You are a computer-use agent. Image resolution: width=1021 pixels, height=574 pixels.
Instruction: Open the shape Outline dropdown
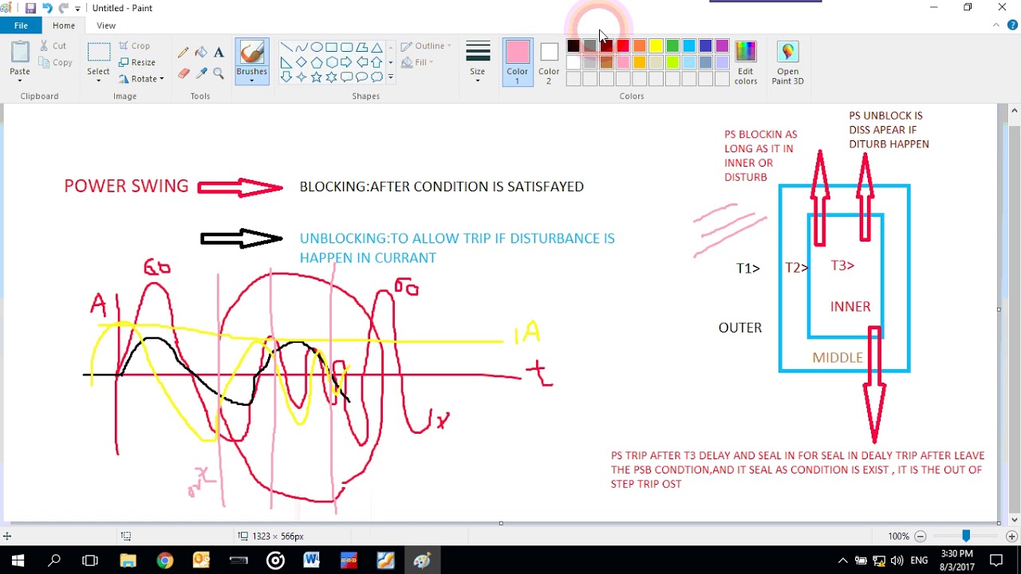(426, 46)
